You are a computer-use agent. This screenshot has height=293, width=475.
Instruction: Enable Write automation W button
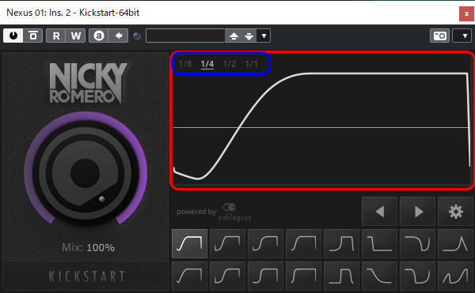[x=76, y=36]
